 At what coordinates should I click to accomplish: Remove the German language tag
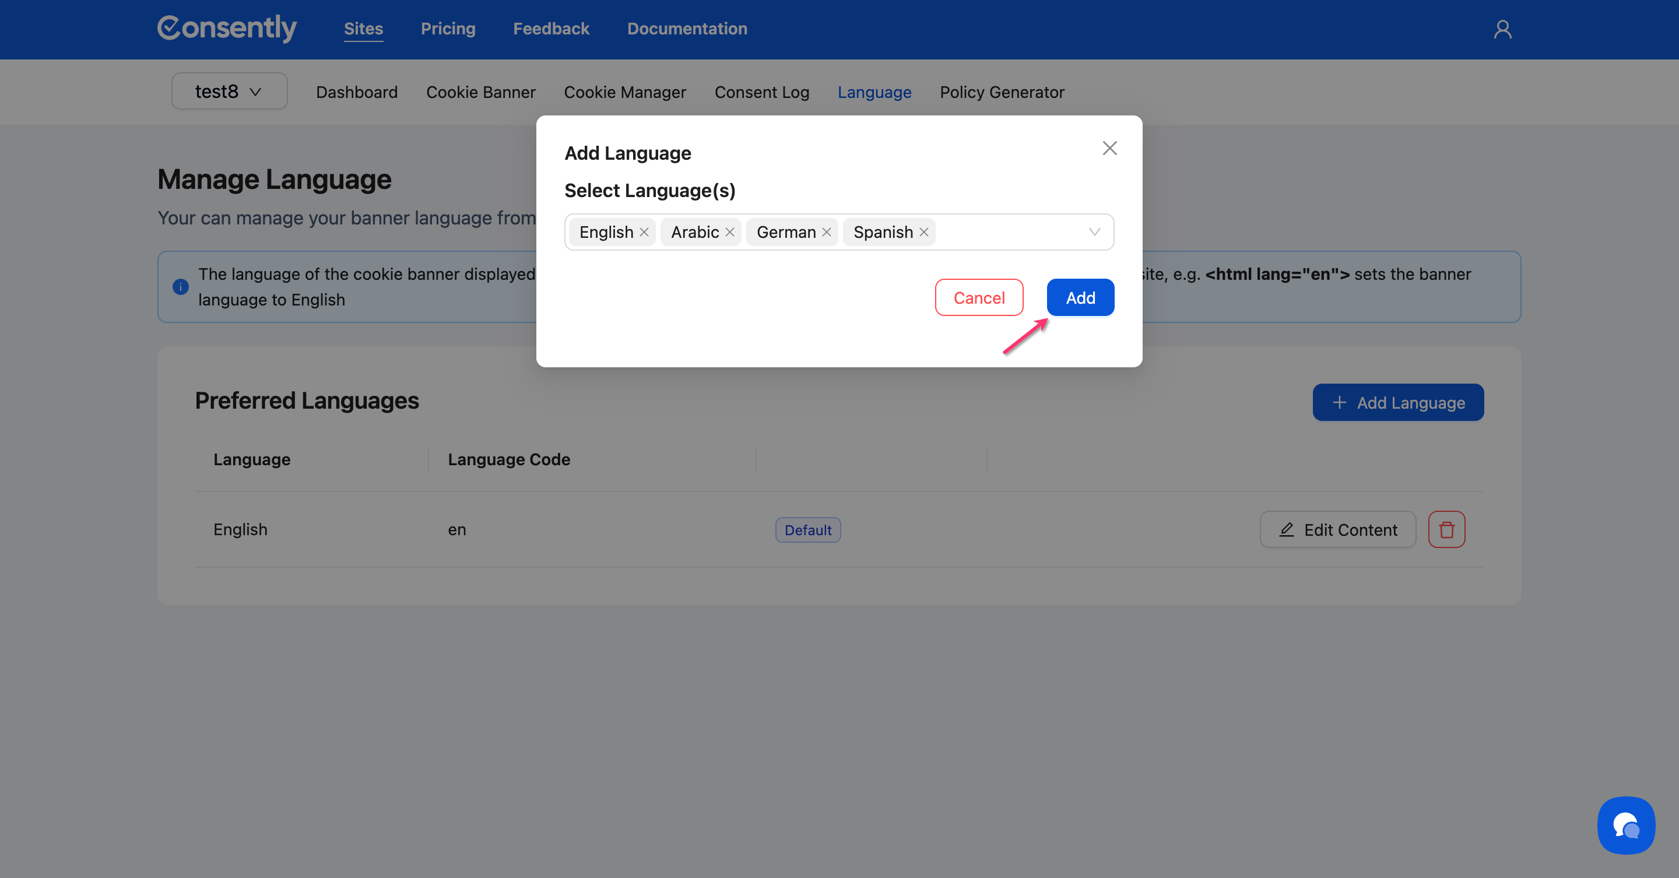[827, 232]
